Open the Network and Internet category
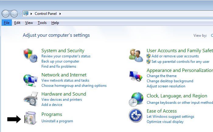Viewport: 213px width, 132px height. (64, 75)
